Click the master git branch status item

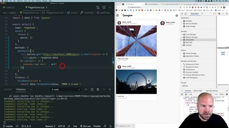coord(8,126)
